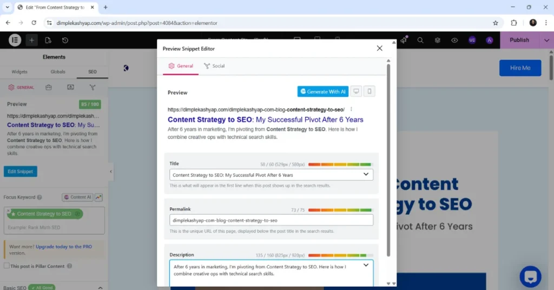Open the three-dot menu beside preview URL

click(351, 109)
